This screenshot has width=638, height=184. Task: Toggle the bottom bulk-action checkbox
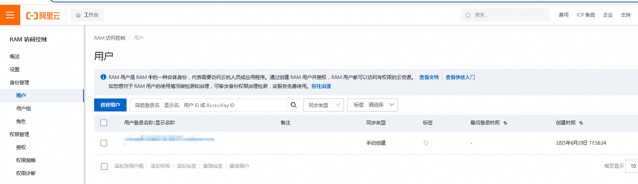click(x=104, y=166)
